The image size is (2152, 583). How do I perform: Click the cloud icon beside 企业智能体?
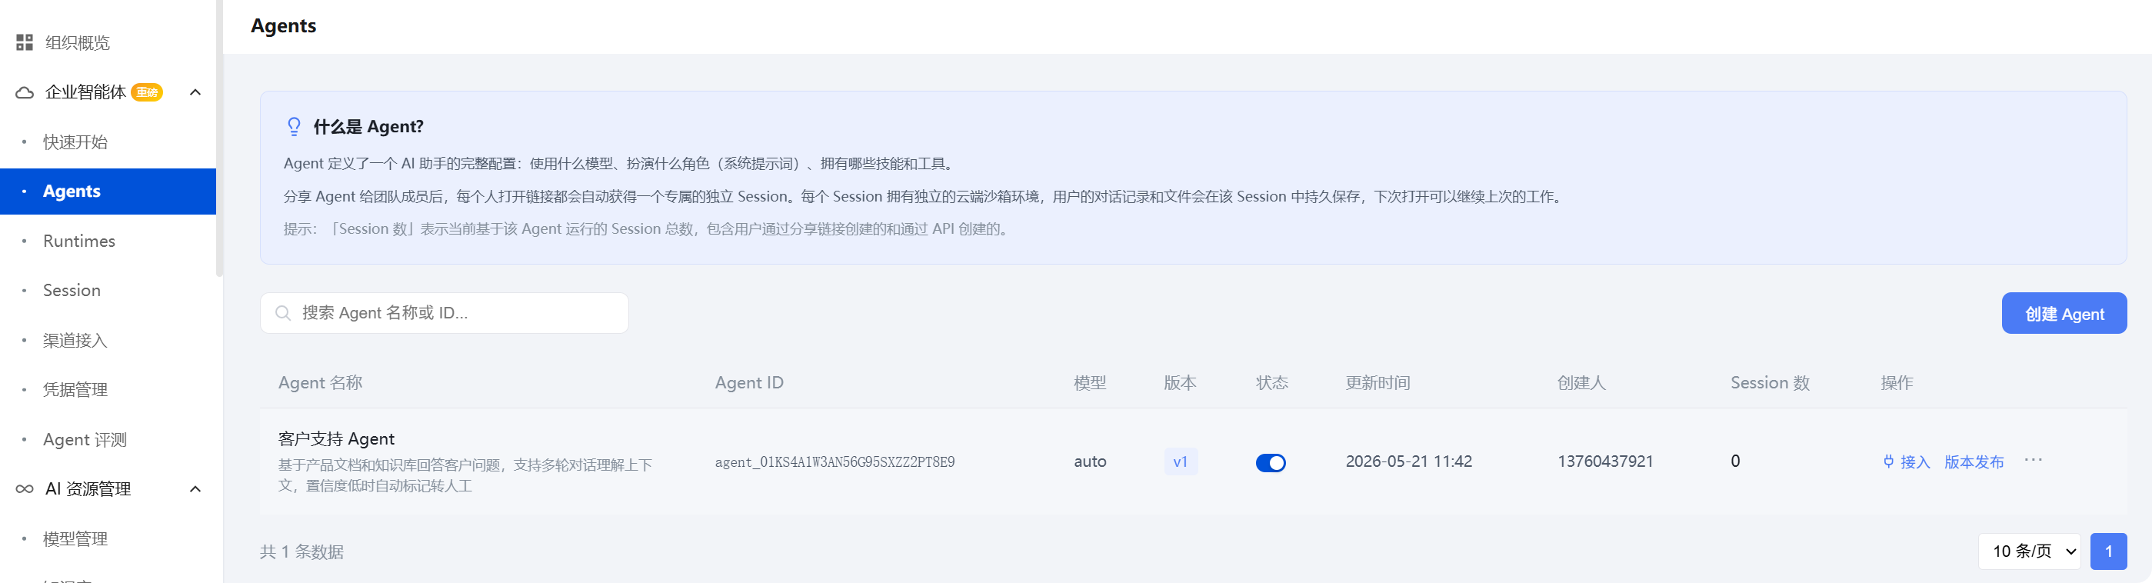point(25,93)
